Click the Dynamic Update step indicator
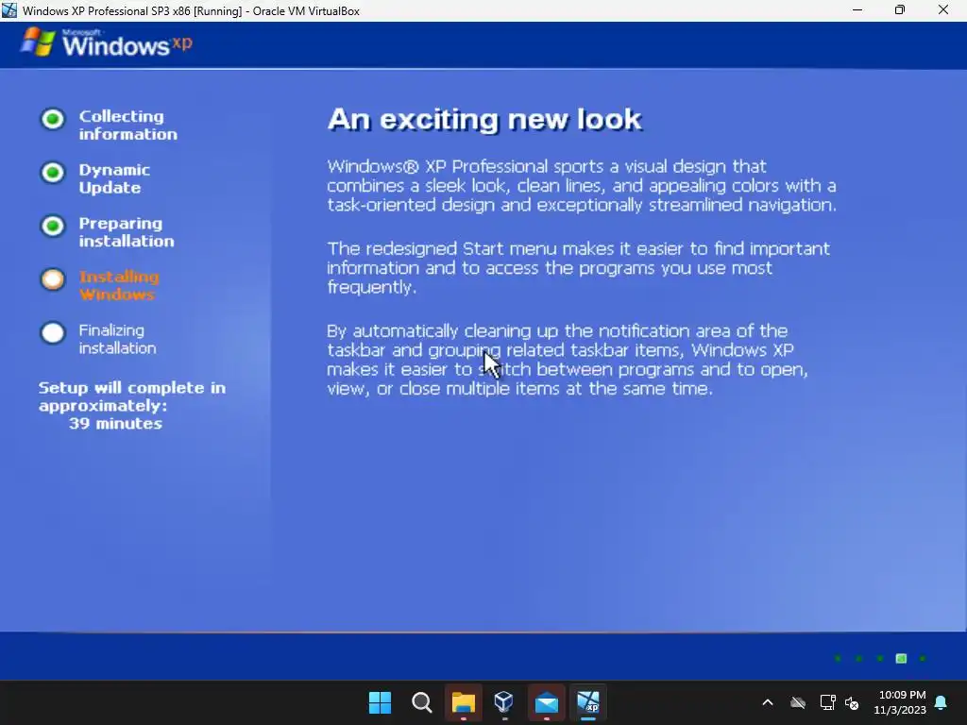 click(53, 173)
